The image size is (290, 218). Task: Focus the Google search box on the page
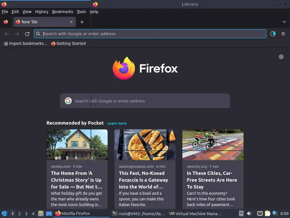(x=145, y=101)
